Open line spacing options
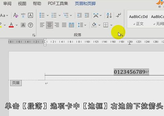 coord(81,25)
